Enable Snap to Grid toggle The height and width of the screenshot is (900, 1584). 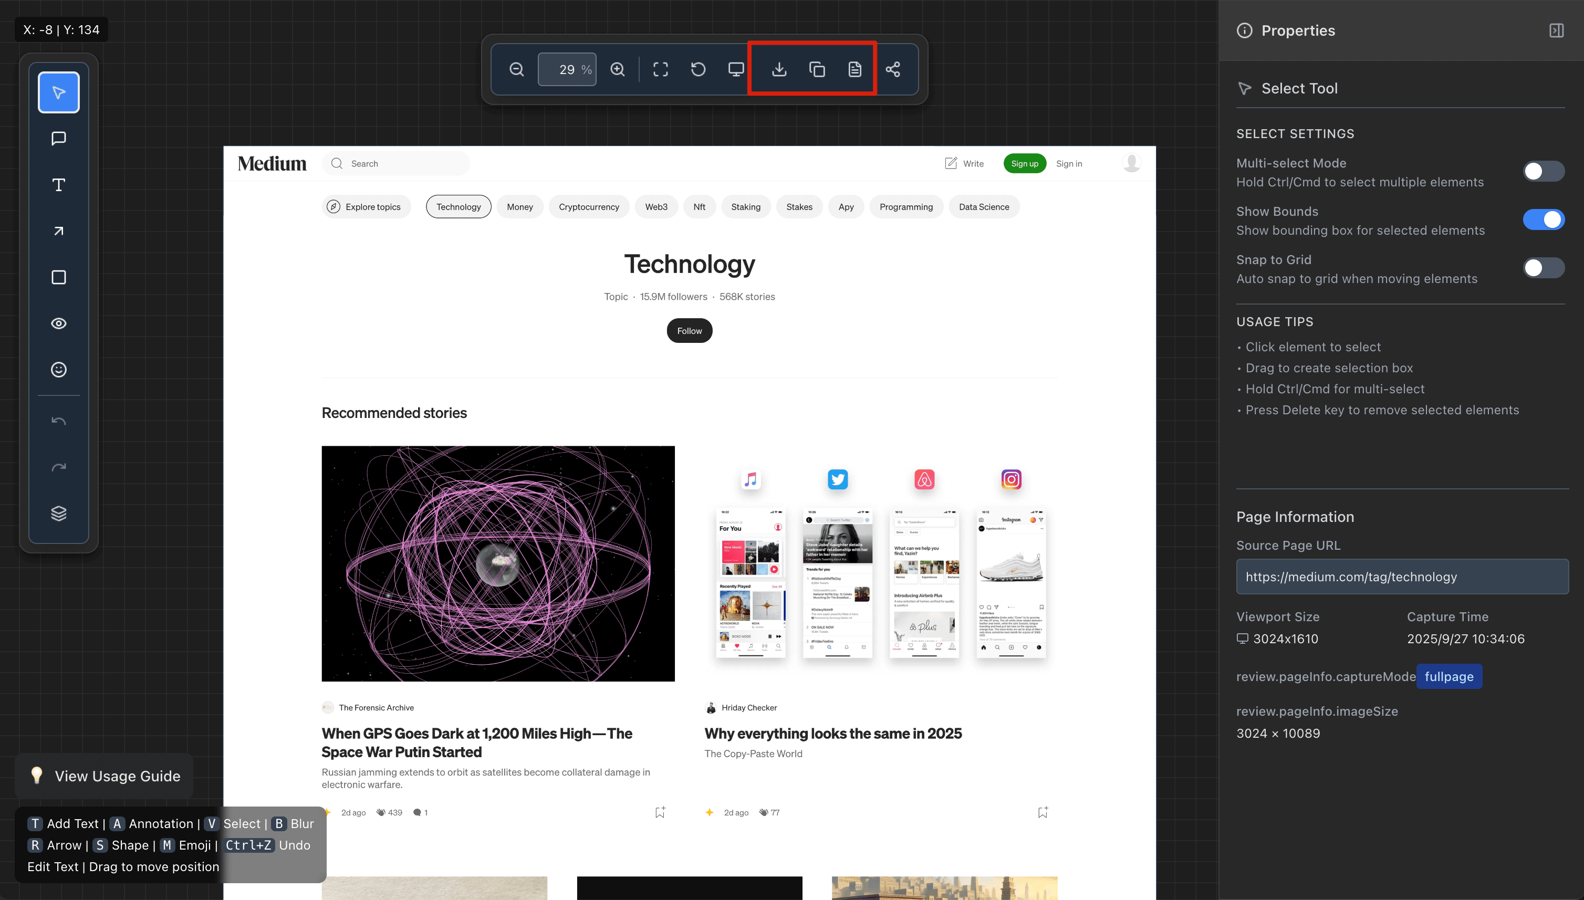(x=1543, y=268)
